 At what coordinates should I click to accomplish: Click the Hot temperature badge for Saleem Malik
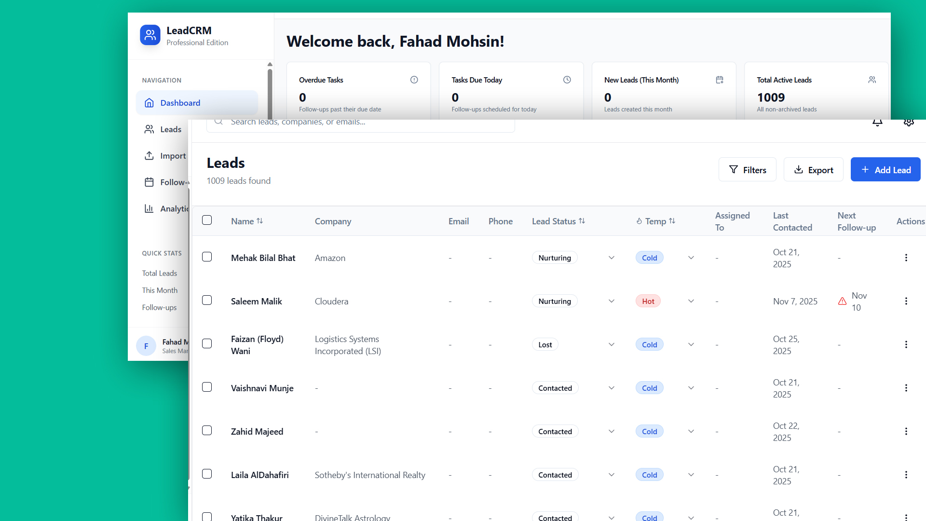coord(648,301)
